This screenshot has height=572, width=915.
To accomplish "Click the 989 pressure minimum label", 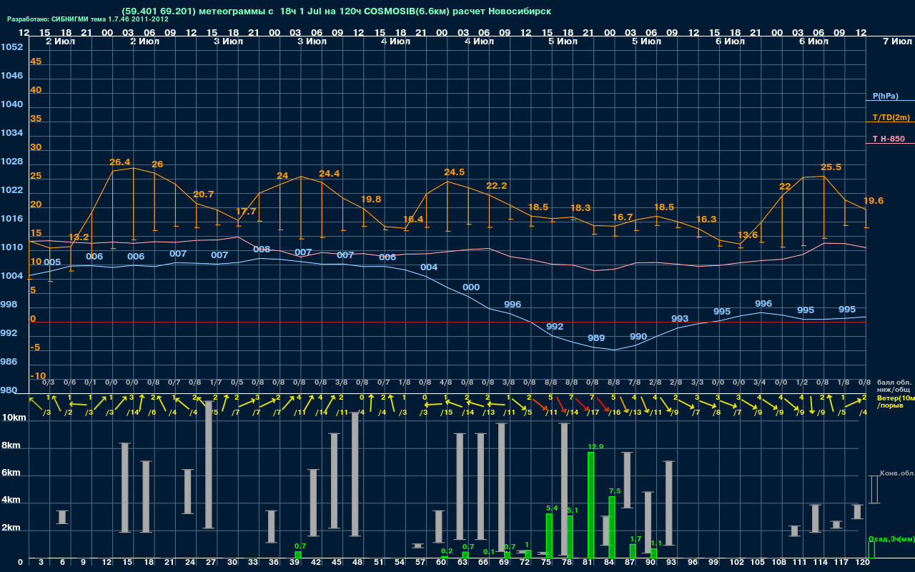I will (x=596, y=338).
